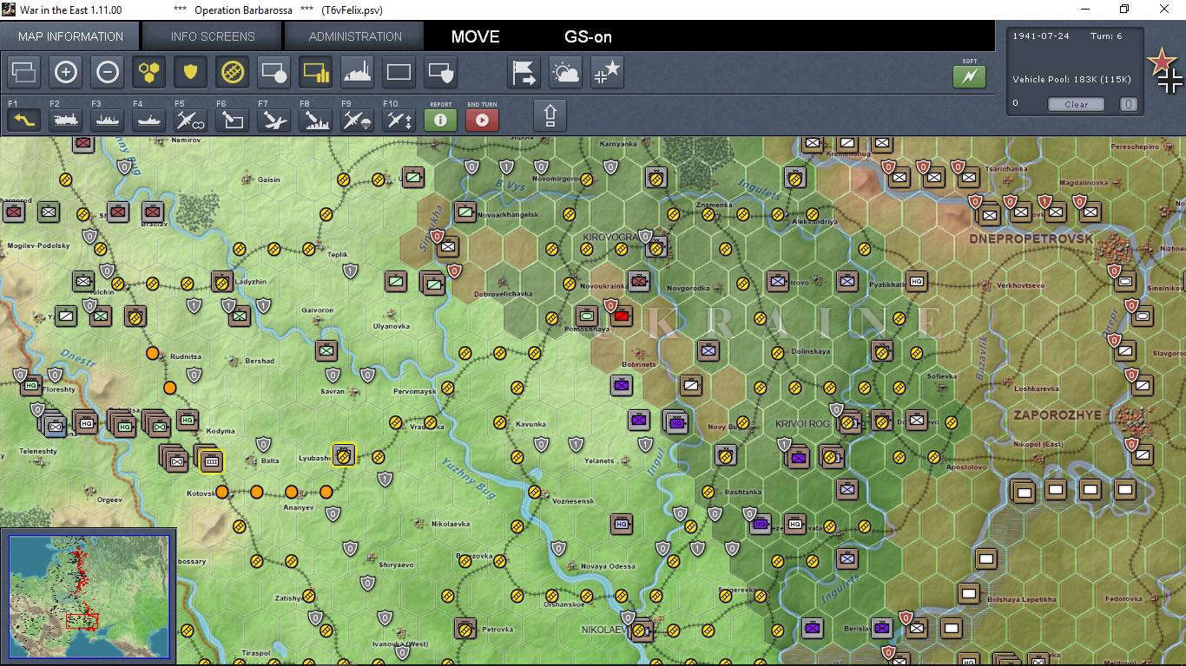Click the DNEPROPETROVSK city label
1186x666 pixels.
click(x=1031, y=238)
